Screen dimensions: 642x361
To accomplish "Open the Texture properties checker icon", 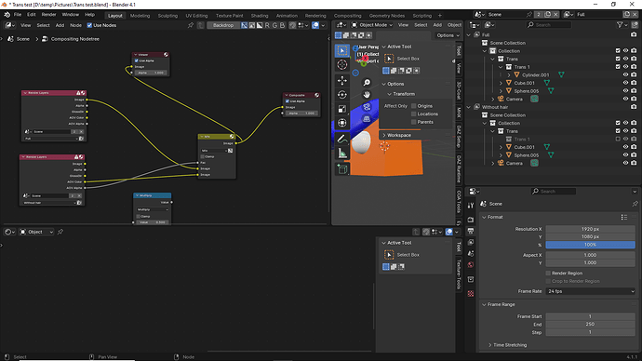I will 471,293.
